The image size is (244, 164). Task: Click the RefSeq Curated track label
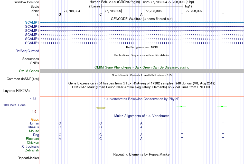27,51
